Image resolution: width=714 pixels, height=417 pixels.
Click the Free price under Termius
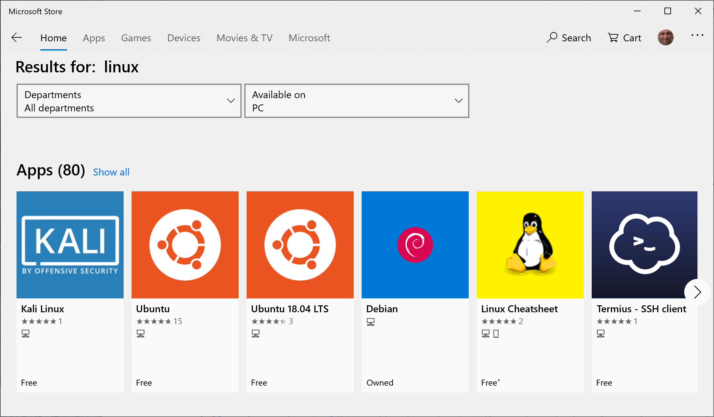pos(604,383)
